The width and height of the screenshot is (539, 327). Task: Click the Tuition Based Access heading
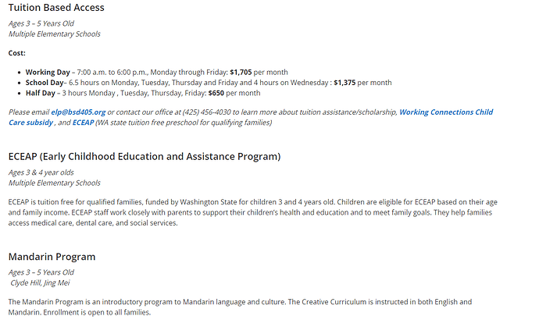pos(56,8)
